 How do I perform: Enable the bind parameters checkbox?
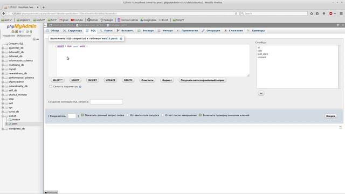pos(51,86)
